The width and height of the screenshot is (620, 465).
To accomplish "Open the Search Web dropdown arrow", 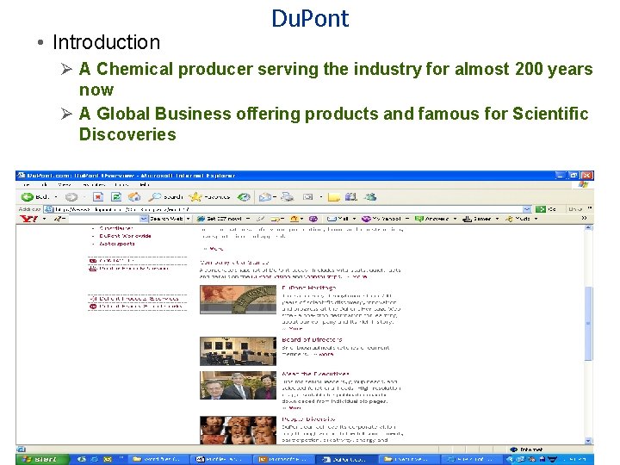I will 189,218.
